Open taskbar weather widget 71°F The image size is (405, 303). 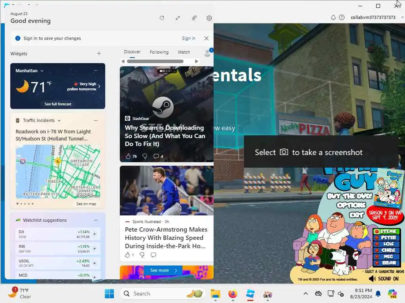coord(19,294)
